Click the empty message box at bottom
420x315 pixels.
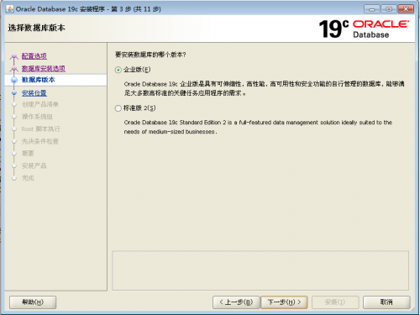(x=260, y=270)
